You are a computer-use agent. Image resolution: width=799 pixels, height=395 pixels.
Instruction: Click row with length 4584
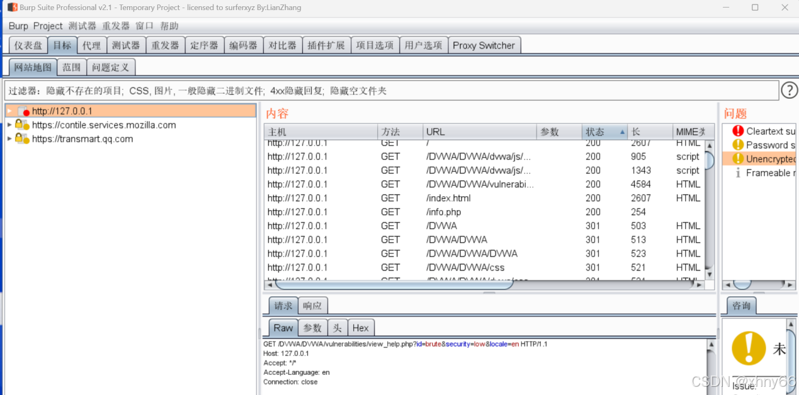click(484, 184)
